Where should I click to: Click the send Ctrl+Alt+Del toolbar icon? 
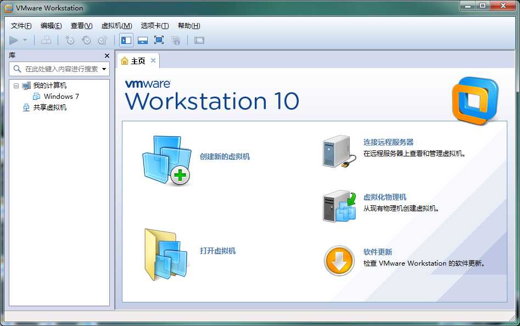click(46, 41)
